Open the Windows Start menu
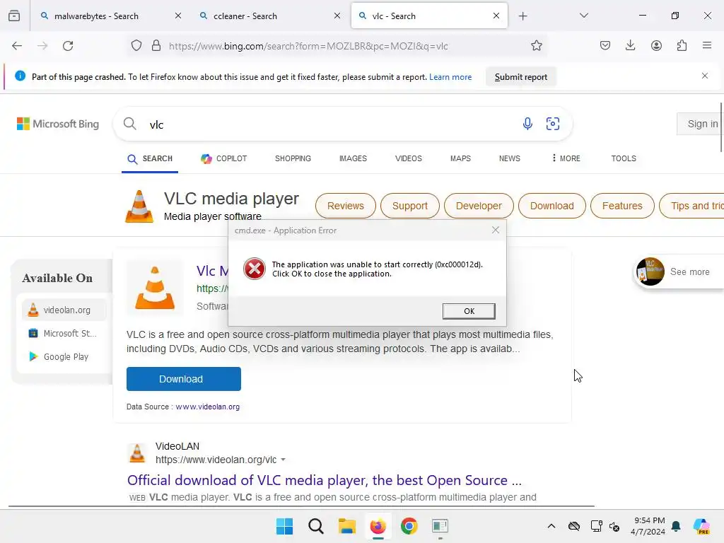The width and height of the screenshot is (724, 543). tap(284, 526)
